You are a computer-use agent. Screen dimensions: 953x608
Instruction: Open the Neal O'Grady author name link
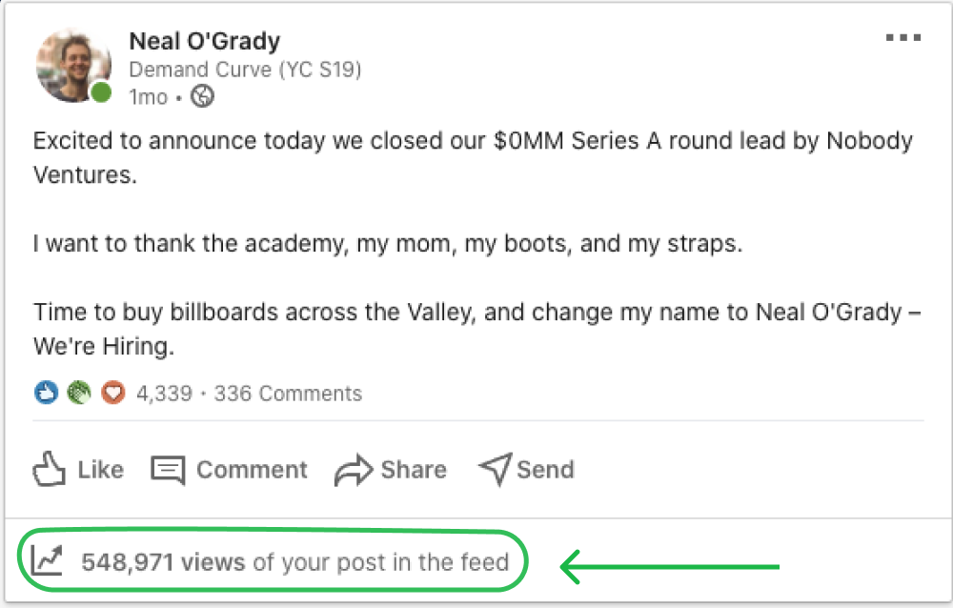[205, 41]
